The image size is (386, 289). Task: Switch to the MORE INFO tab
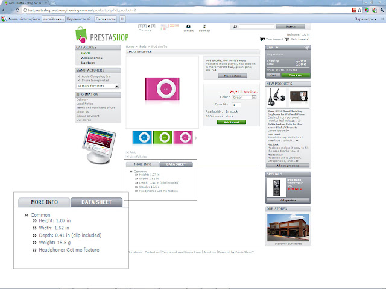click(x=143, y=164)
